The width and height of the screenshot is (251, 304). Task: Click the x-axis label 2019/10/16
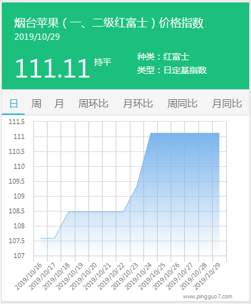pos(28,276)
